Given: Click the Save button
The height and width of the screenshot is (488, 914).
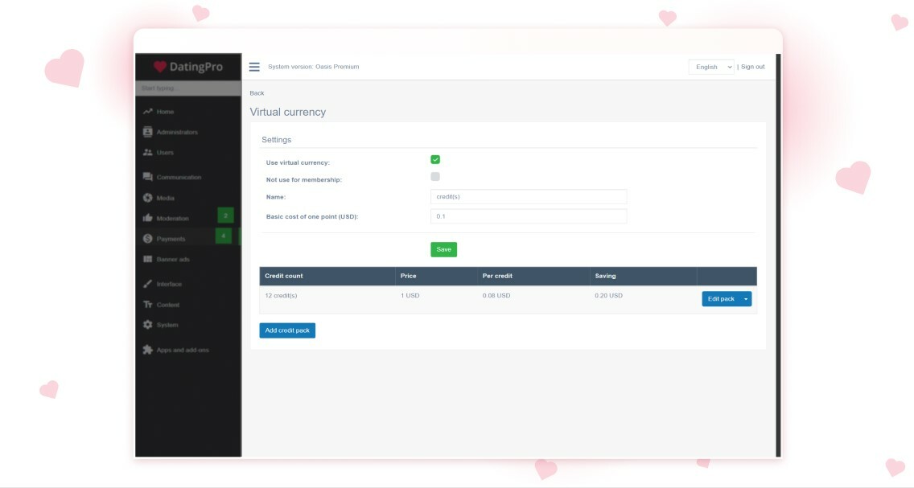Looking at the screenshot, I should (x=443, y=249).
